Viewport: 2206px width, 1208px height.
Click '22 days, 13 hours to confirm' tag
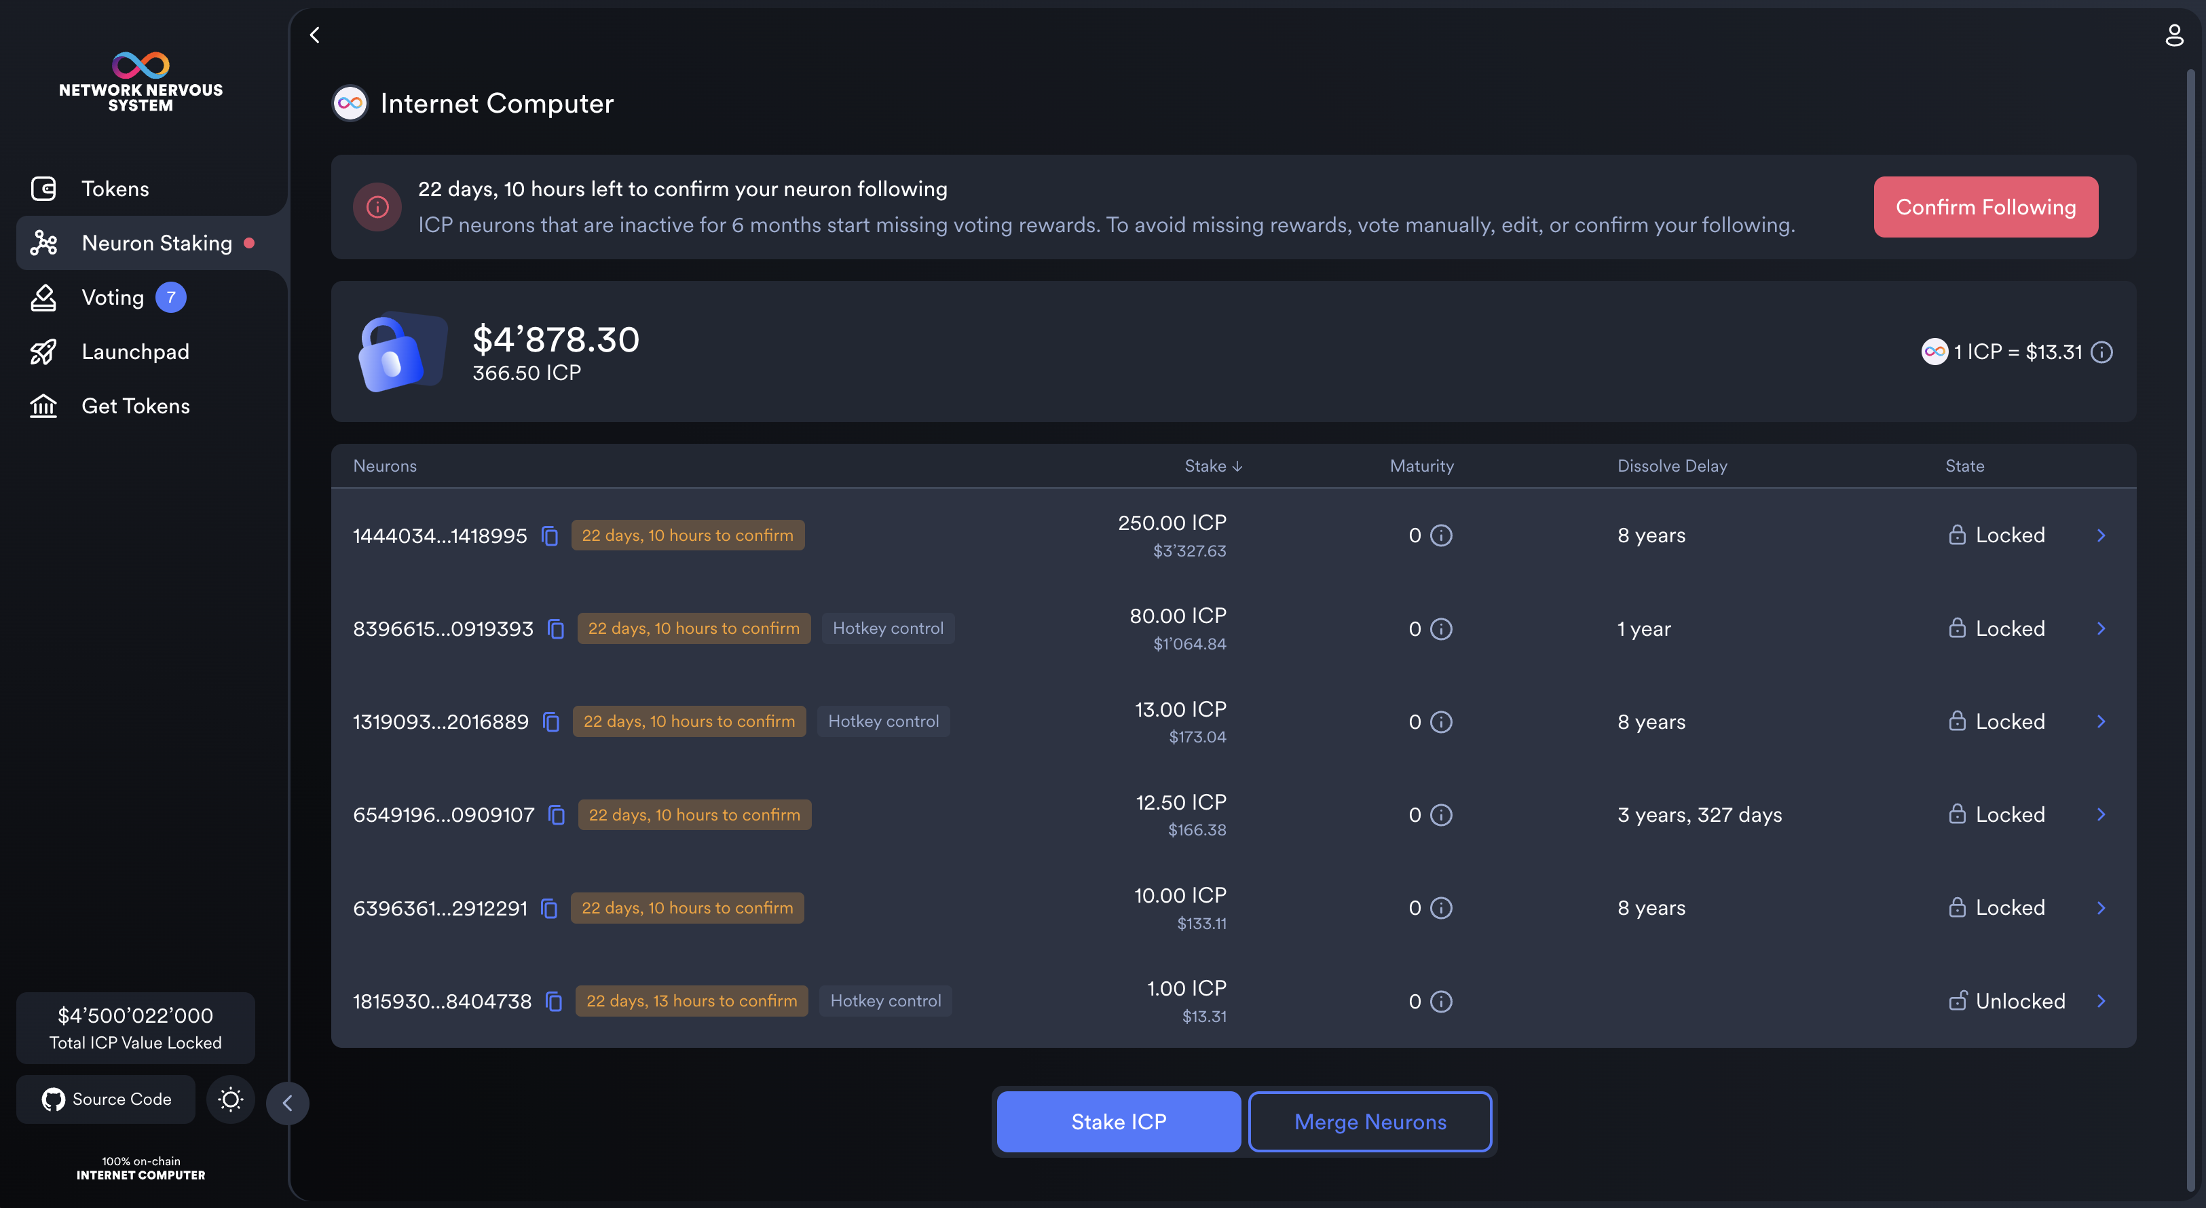pyautogui.click(x=691, y=1002)
